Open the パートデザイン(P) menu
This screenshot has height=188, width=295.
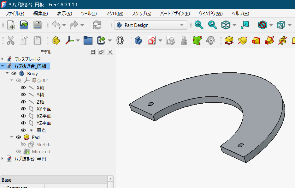[175, 14]
